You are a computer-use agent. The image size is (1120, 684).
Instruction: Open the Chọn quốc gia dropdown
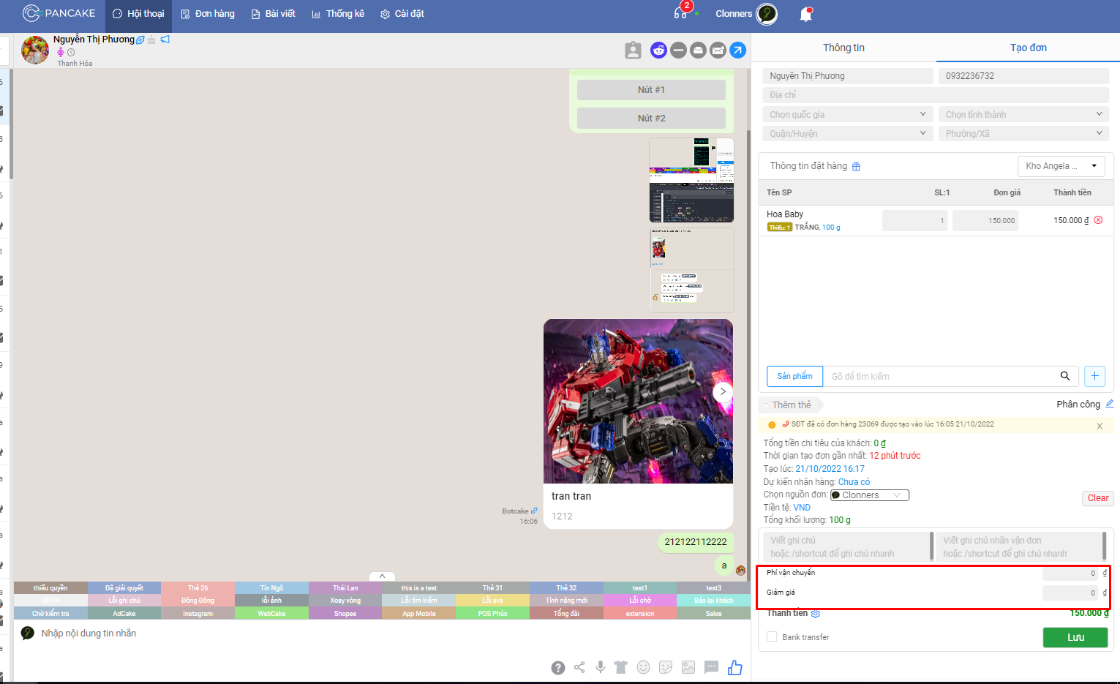point(847,114)
